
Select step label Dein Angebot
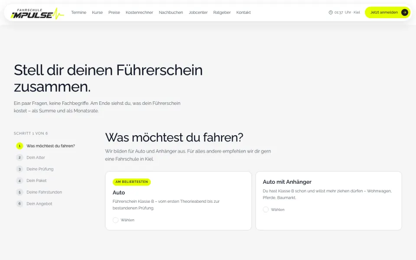[x=39, y=204]
